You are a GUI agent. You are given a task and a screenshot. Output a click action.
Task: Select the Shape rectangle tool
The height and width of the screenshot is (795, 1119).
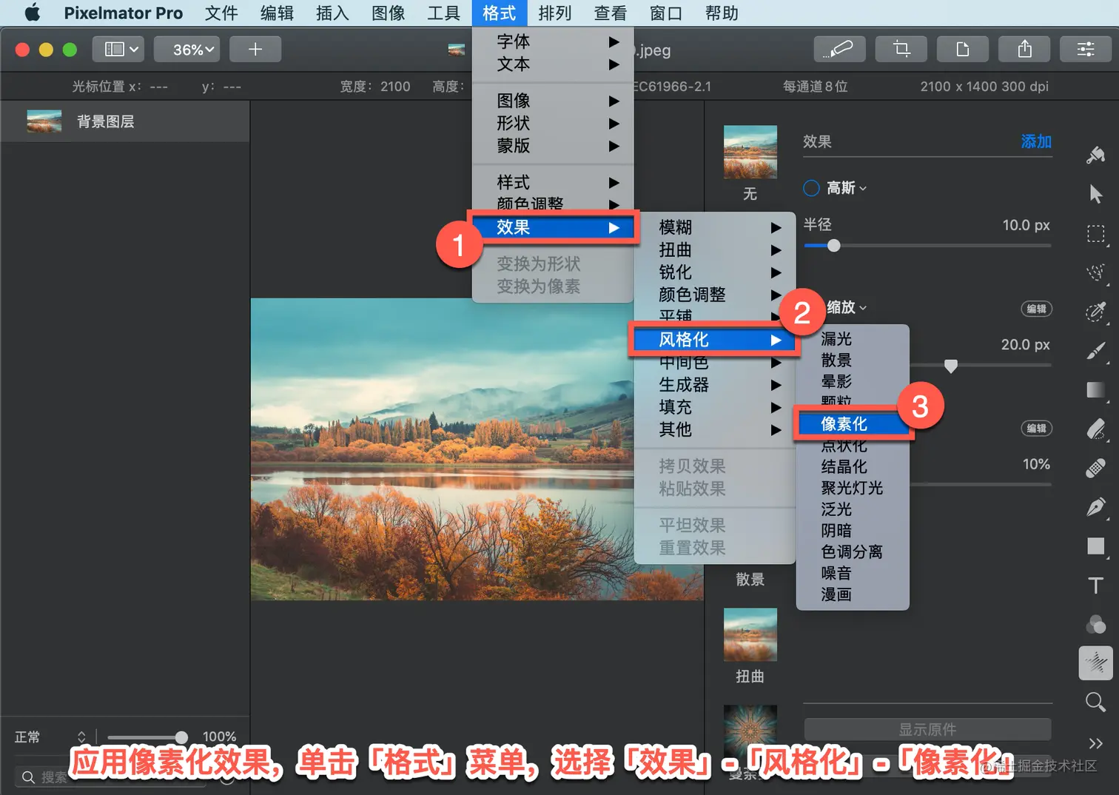point(1096,546)
